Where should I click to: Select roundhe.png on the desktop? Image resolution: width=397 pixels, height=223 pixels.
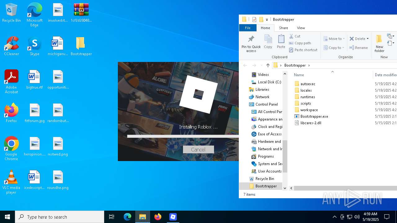pos(58,180)
